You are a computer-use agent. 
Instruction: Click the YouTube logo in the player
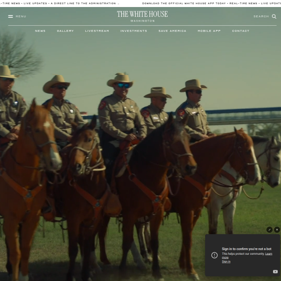(x=275, y=272)
